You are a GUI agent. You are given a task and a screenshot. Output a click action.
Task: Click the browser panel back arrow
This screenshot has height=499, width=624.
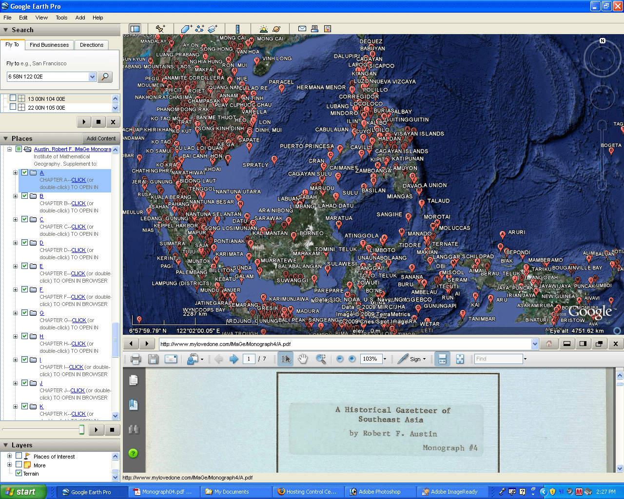coord(131,344)
